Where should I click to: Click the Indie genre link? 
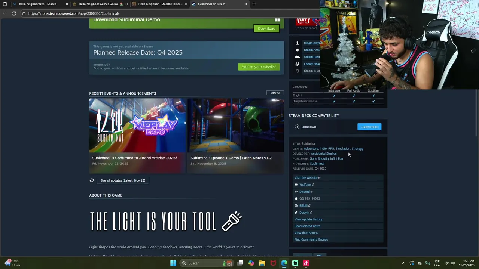323,149
